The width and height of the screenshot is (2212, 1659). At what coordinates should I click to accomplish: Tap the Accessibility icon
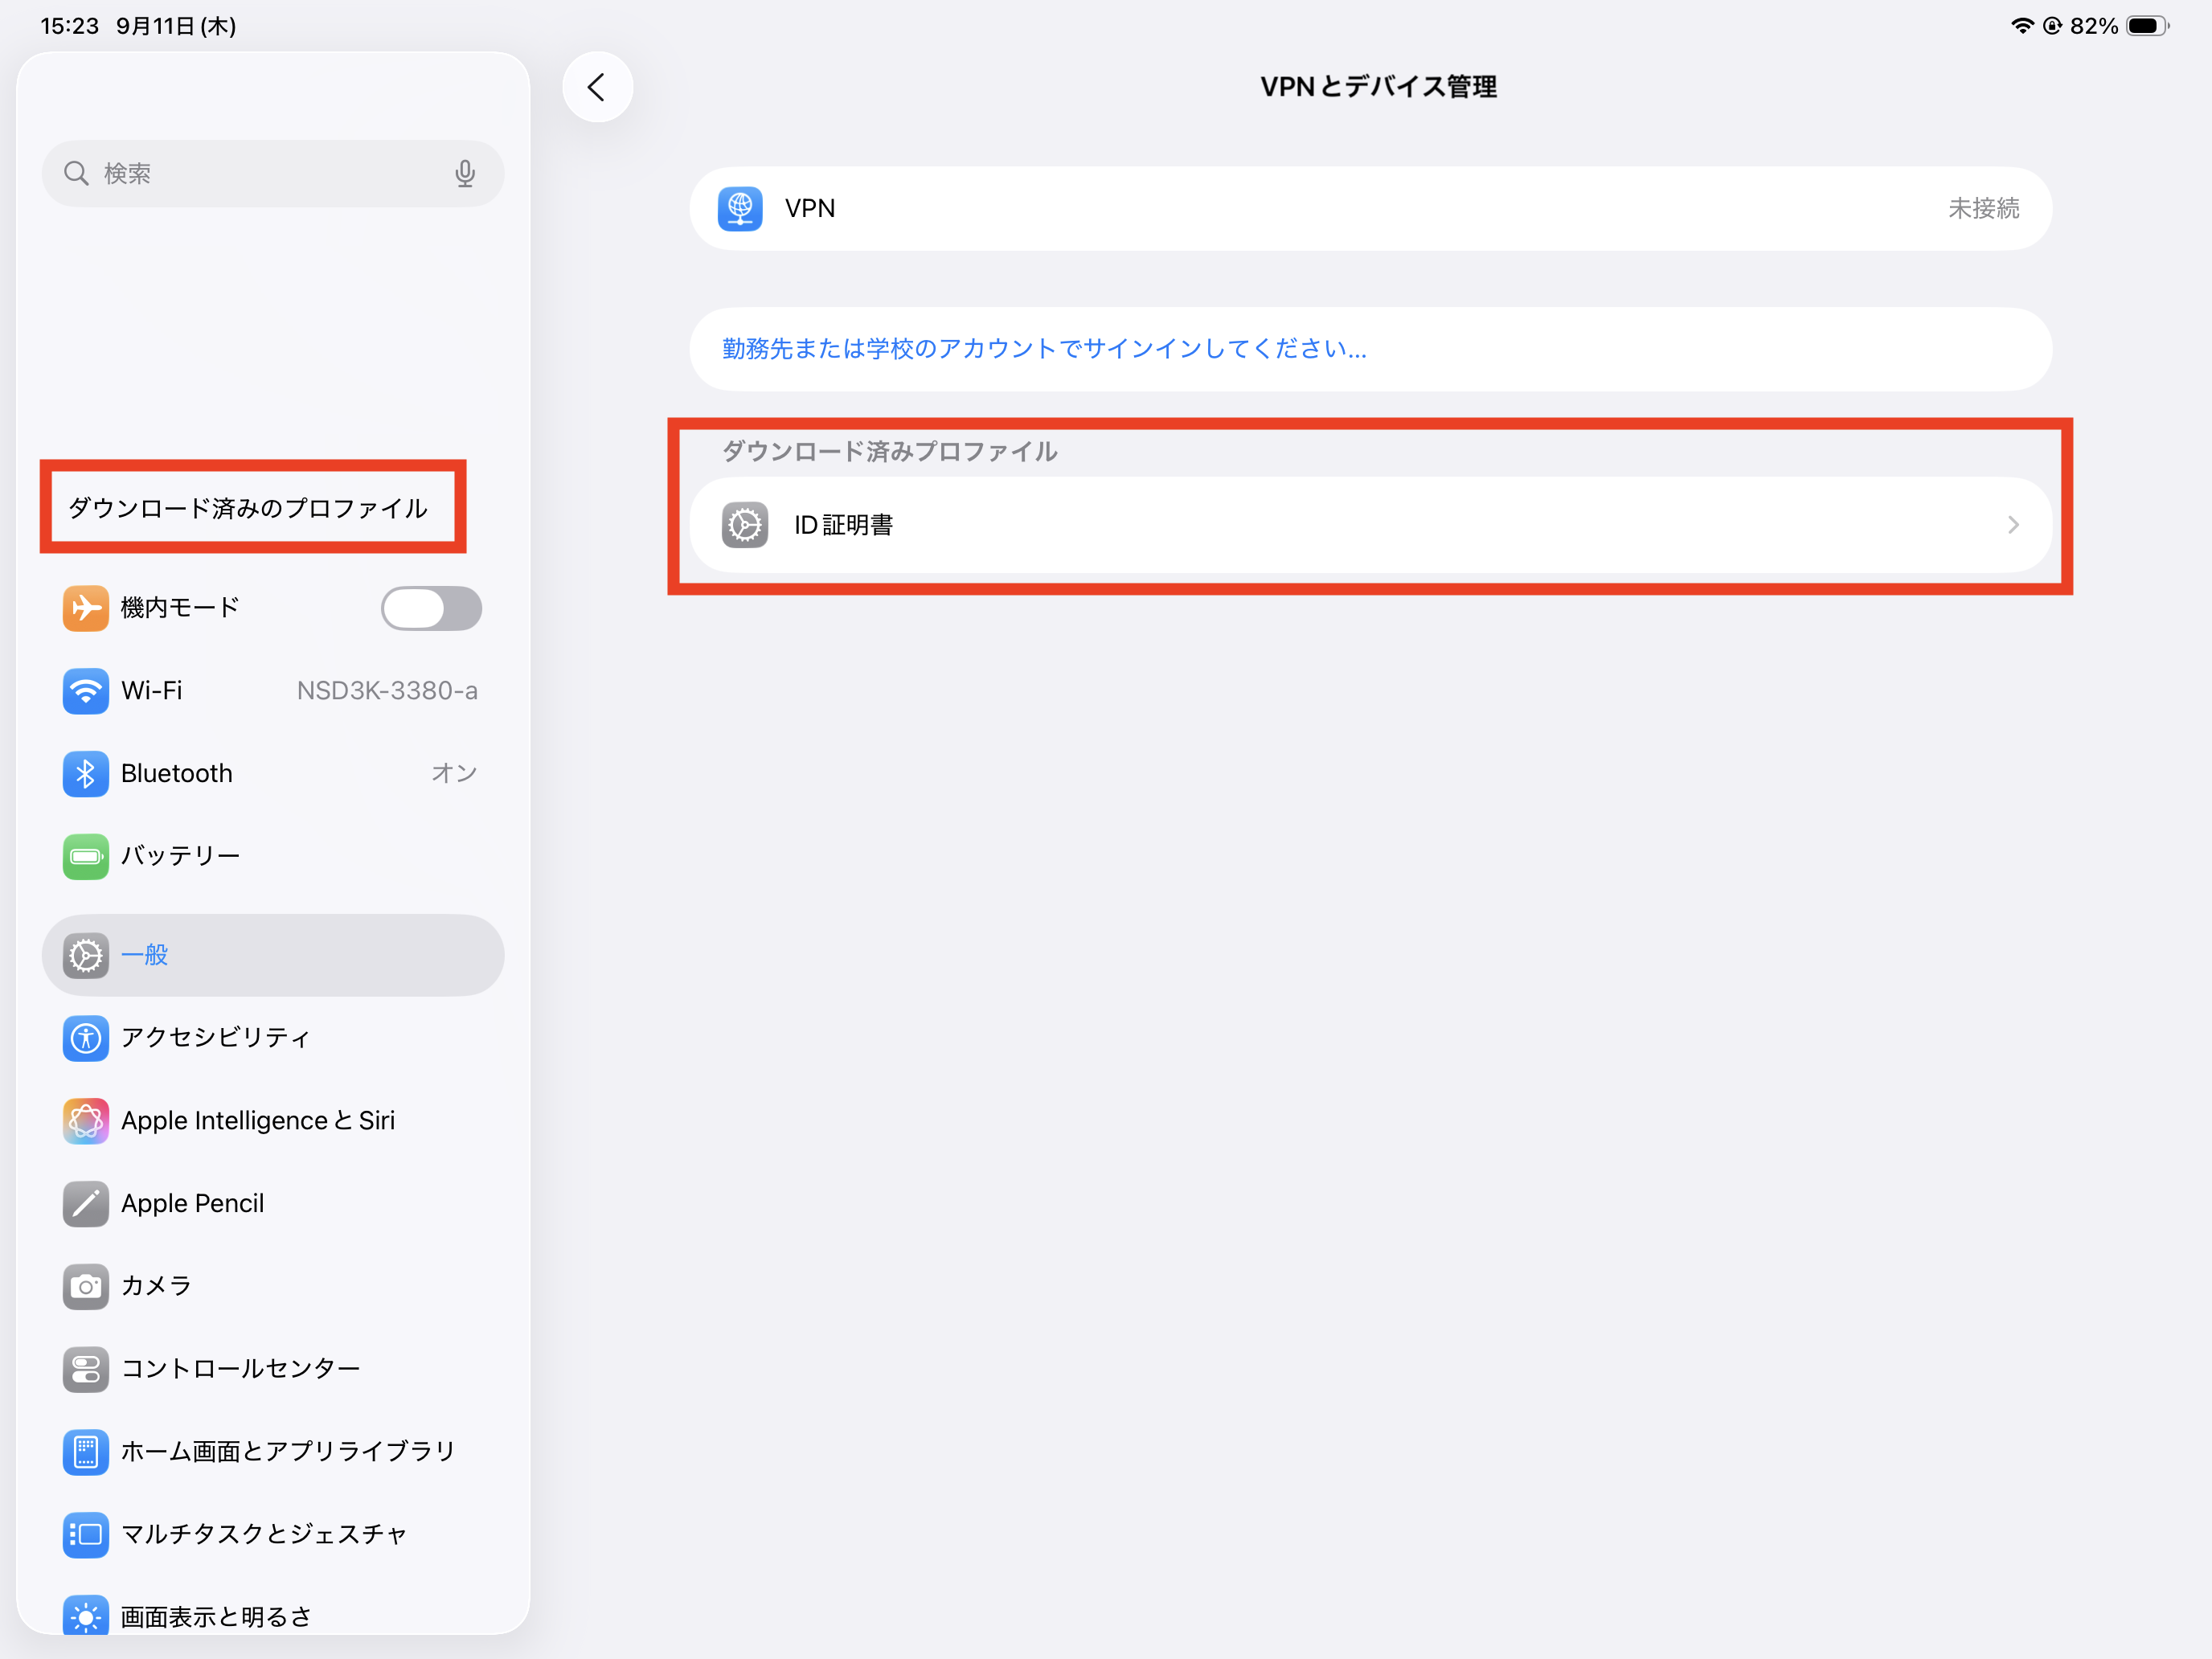coord(86,1037)
